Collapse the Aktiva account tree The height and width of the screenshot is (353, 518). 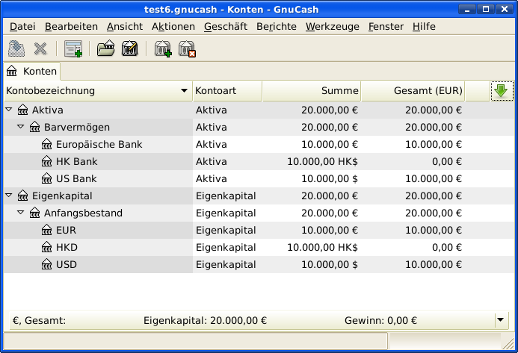tap(9, 110)
